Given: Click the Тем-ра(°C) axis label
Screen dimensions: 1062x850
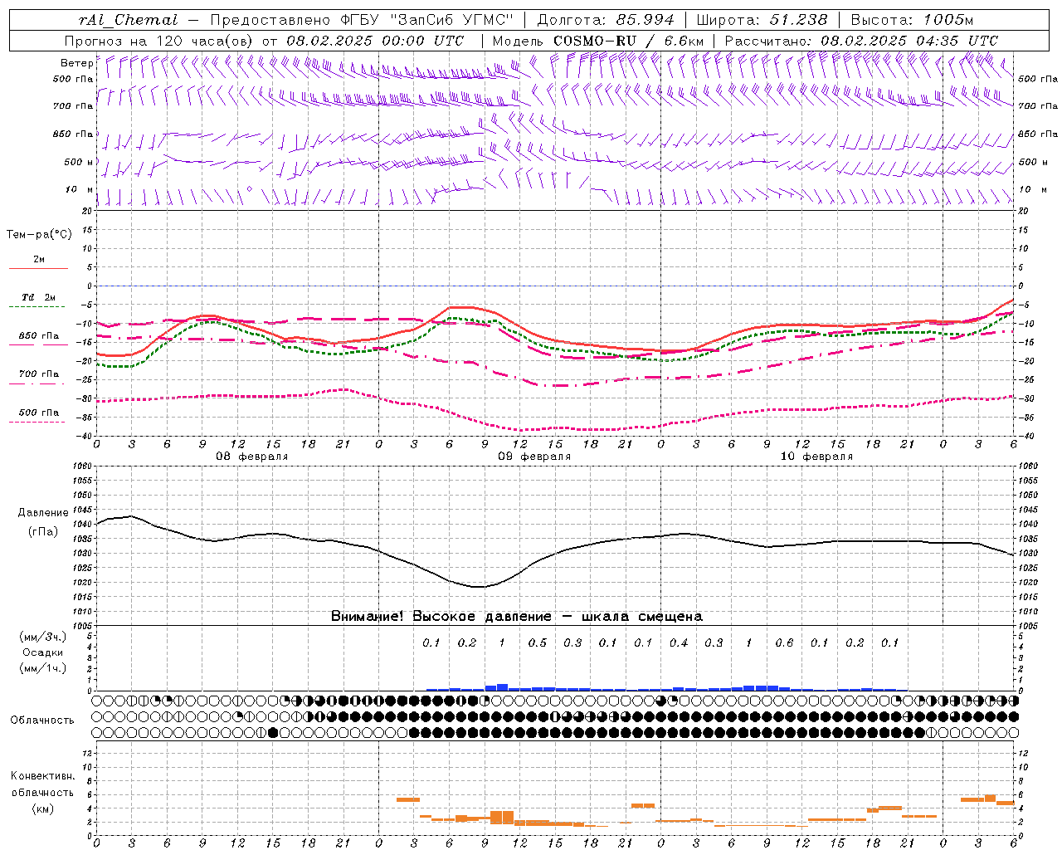Looking at the screenshot, I should (39, 235).
